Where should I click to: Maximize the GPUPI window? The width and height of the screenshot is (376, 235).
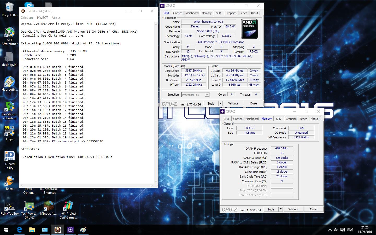pyautogui.click(x=140, y=11)
